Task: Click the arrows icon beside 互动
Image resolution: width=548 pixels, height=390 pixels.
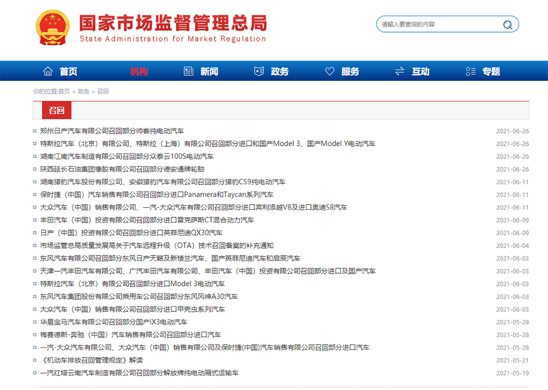Action: click(x=400, y=72)
